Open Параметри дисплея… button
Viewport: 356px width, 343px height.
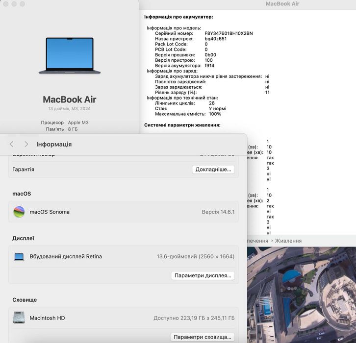[x=203, y=275]
